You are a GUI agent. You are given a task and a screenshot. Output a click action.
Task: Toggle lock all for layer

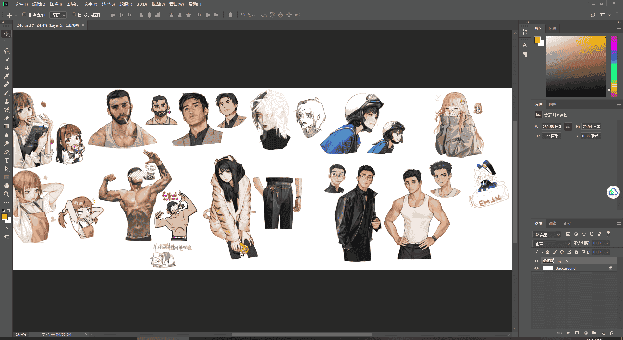coord(576,252)
